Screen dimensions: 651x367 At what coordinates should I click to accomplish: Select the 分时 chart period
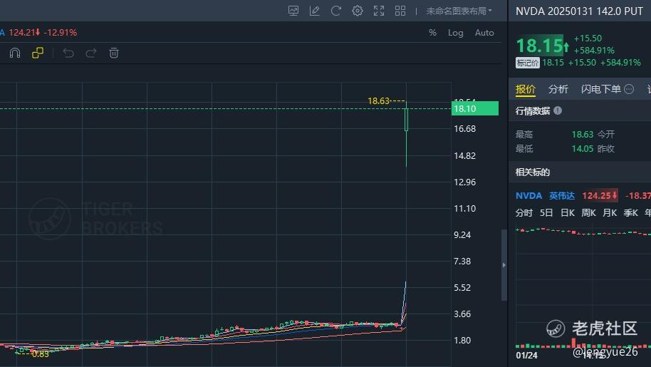pyautogui.click(x=524, y=213)
